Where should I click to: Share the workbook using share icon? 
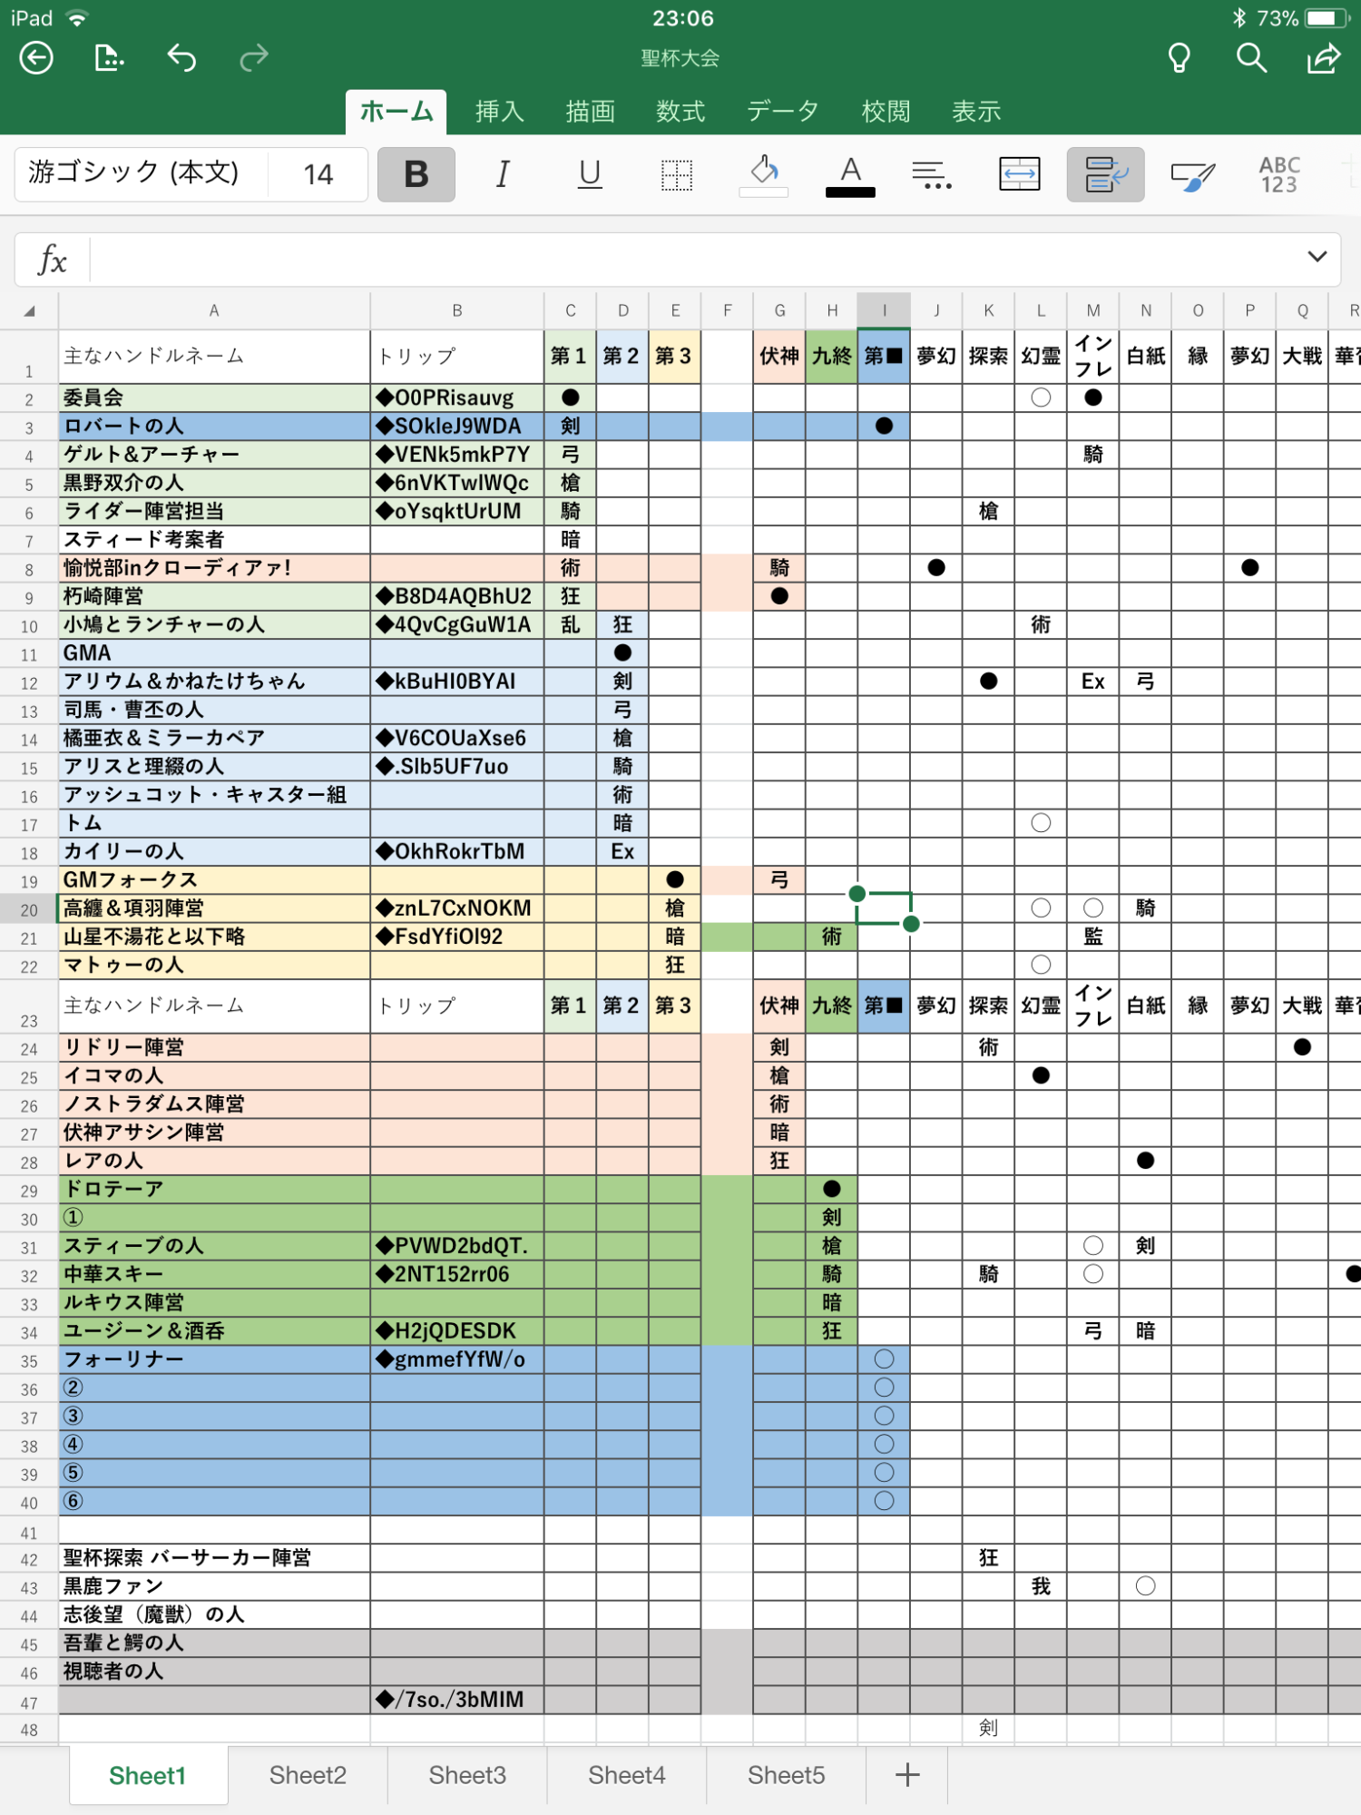pyautogui.click(x=1323, y=58)
